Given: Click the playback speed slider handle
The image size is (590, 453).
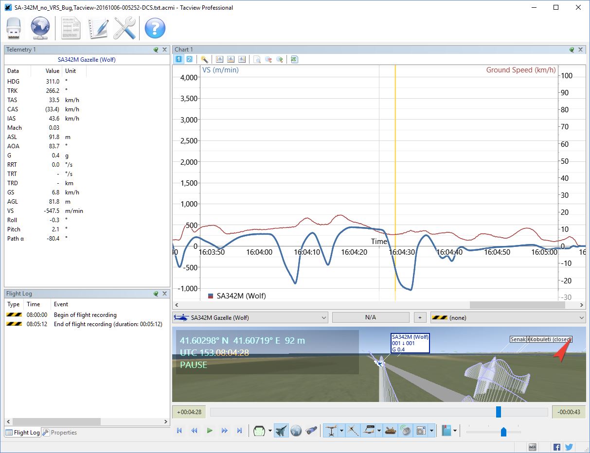Looking at the screenshot, I should click(x=503, y=432).
